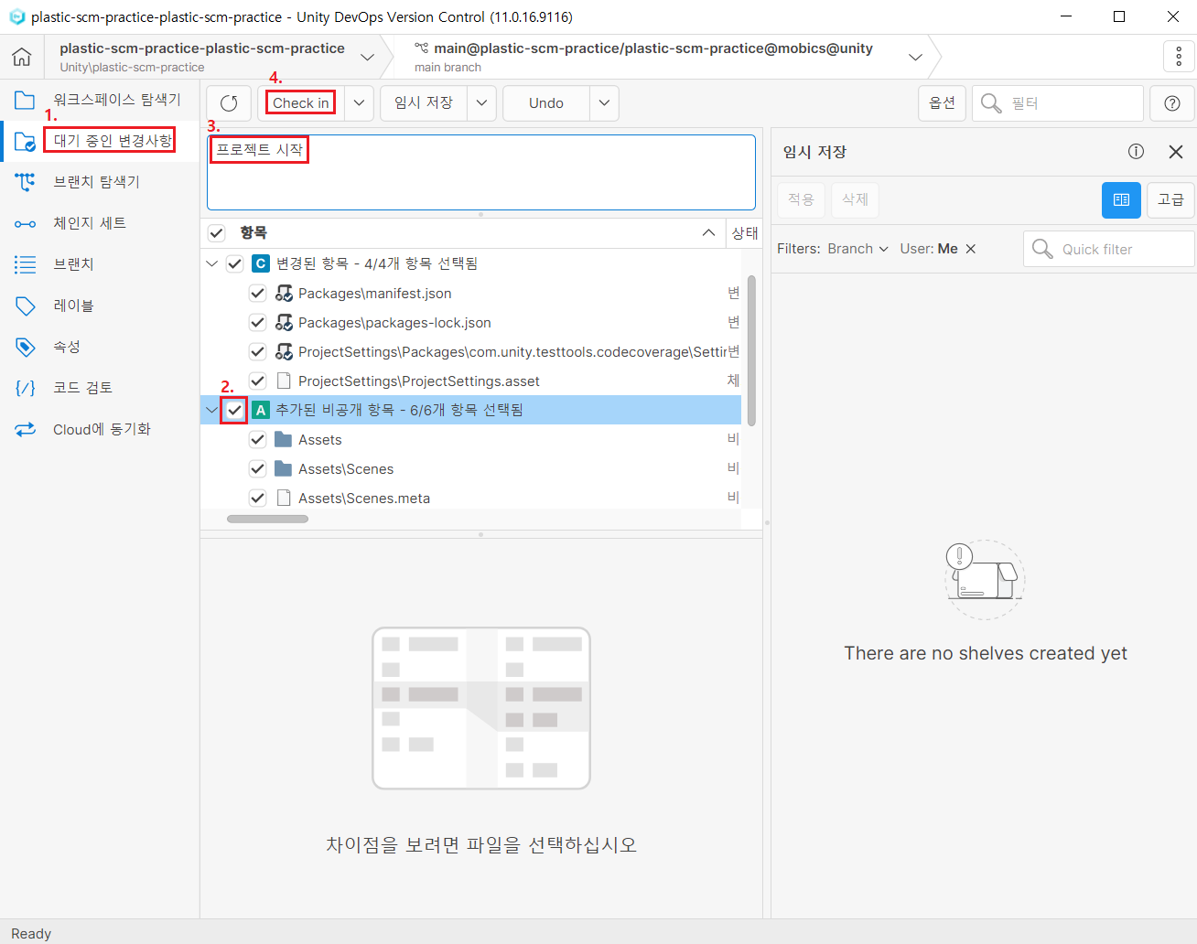Click the workspace explorer folder icon

[25, 100]
